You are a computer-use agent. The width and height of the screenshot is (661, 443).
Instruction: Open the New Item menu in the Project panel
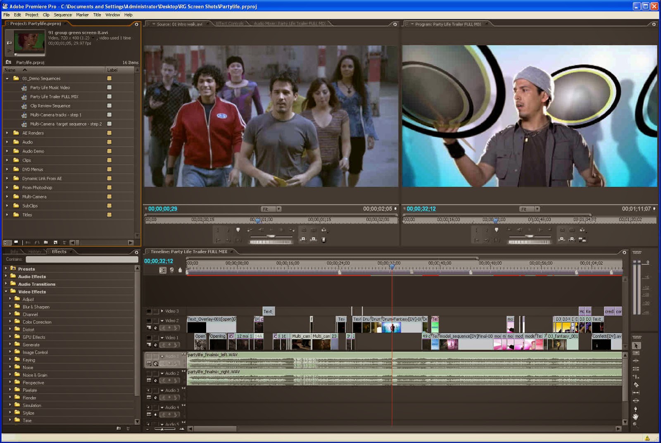pyautogui.click(x=56, y=243)
